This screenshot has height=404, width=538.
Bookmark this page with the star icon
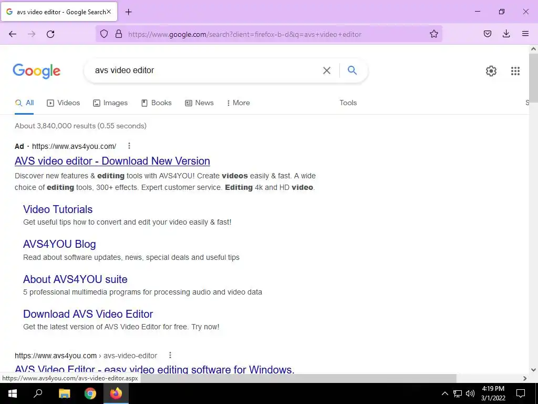coord(433,34)
